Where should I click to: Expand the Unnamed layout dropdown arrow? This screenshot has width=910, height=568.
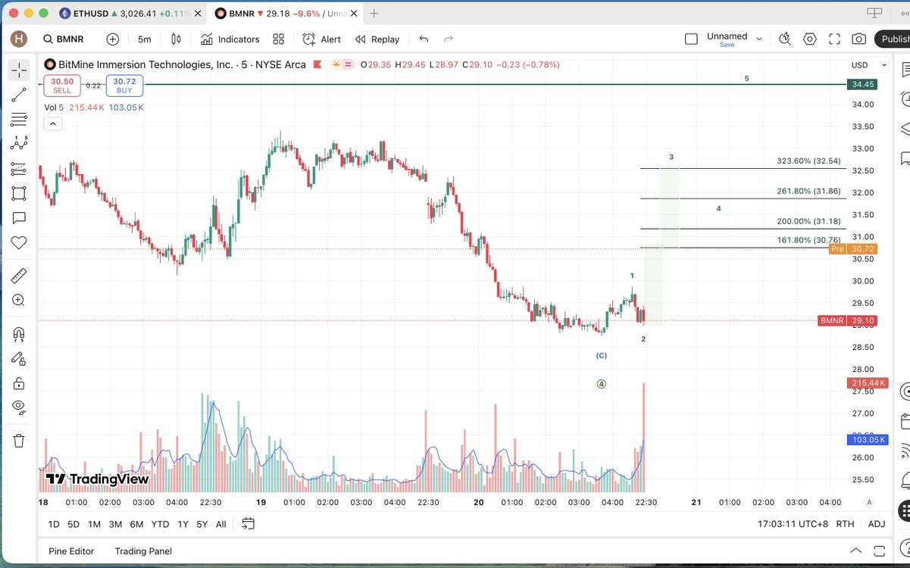coord(759,39)
